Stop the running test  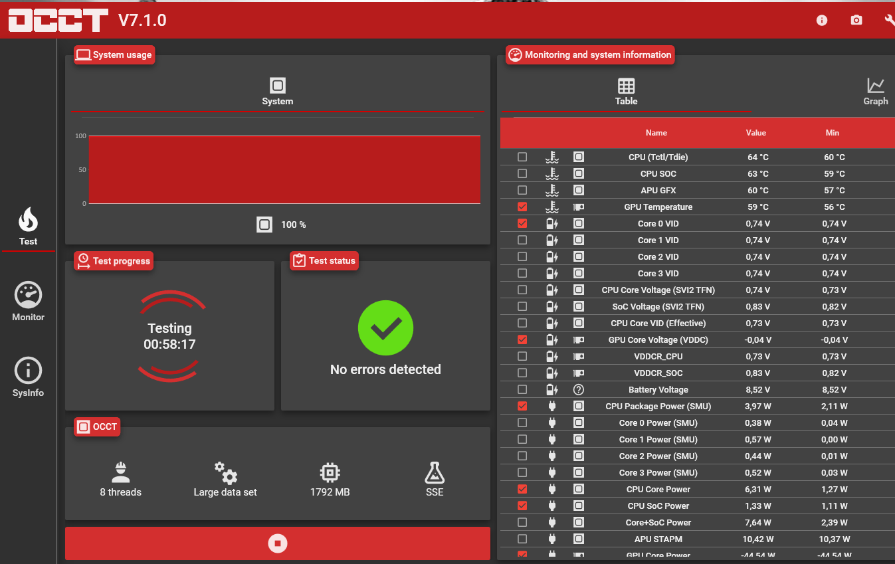pos(278,543)
